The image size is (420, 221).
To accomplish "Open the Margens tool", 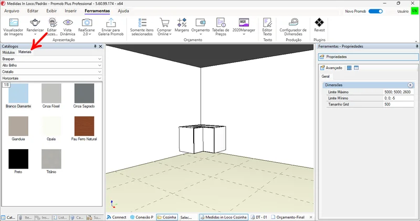I will coord(182,25).
